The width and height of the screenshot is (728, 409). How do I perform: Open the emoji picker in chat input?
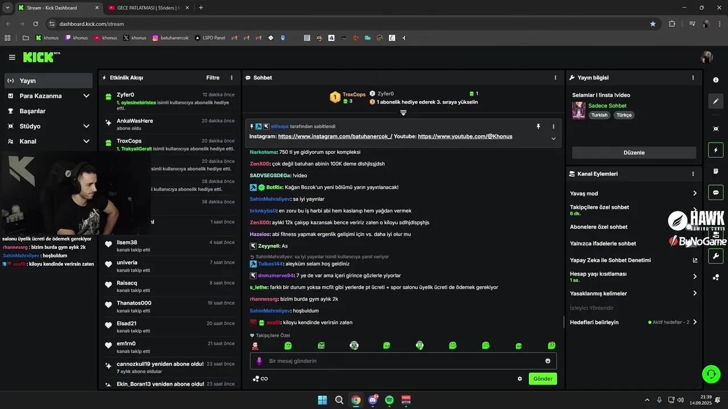(548, 361)
